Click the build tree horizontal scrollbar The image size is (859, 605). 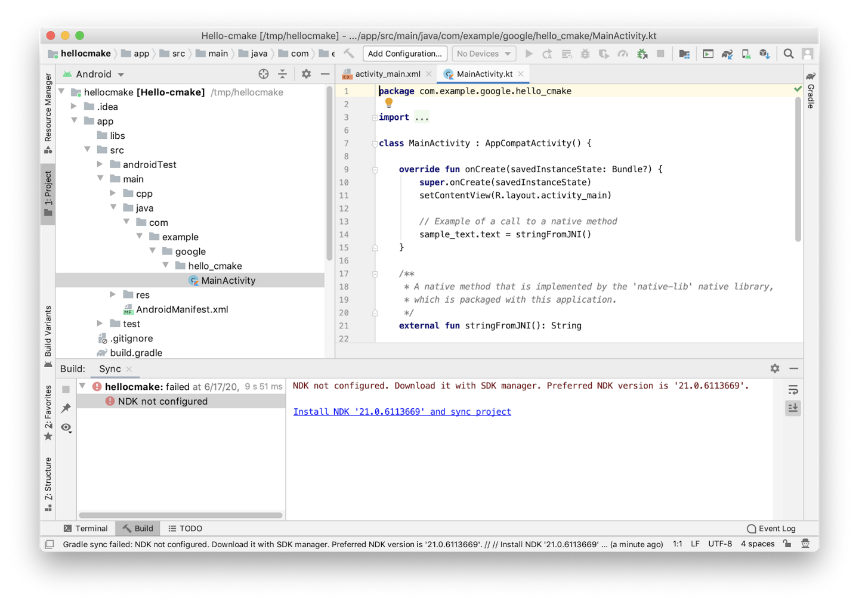[180, 515]
